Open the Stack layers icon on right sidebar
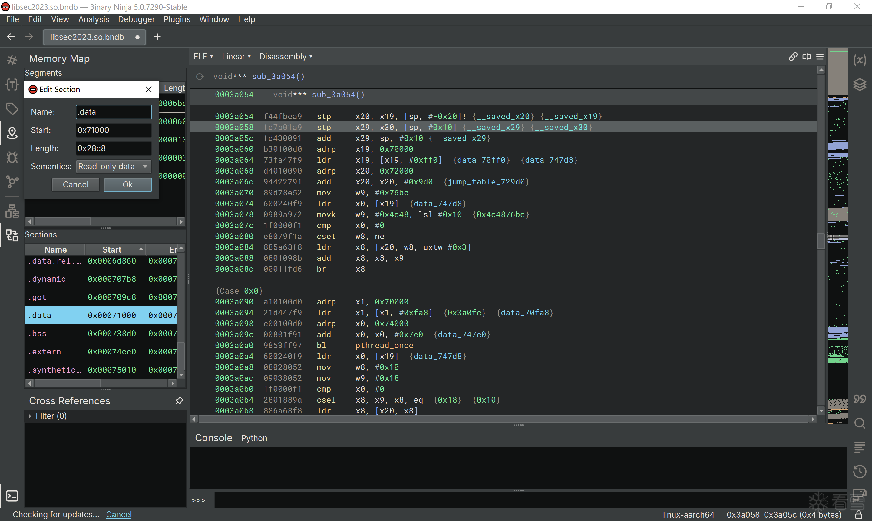Viewport: 872px width, 521px height. coord(859,84)
